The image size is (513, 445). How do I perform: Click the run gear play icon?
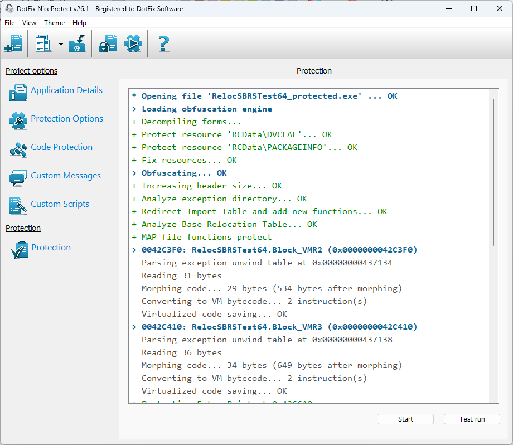133,43
